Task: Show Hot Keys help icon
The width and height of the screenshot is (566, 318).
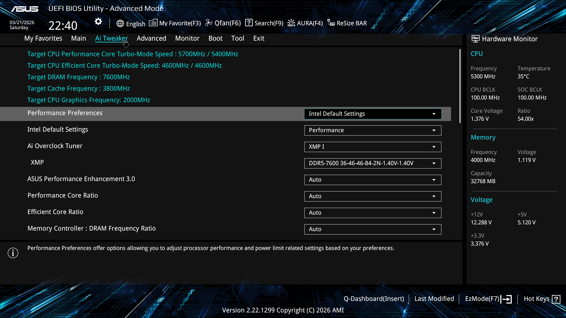Action: pyautogui.click(x=556, y=299)
